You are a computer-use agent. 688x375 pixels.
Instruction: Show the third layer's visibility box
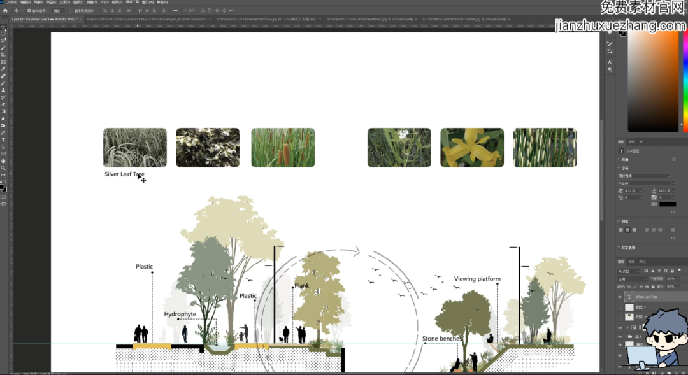point(620,316)
